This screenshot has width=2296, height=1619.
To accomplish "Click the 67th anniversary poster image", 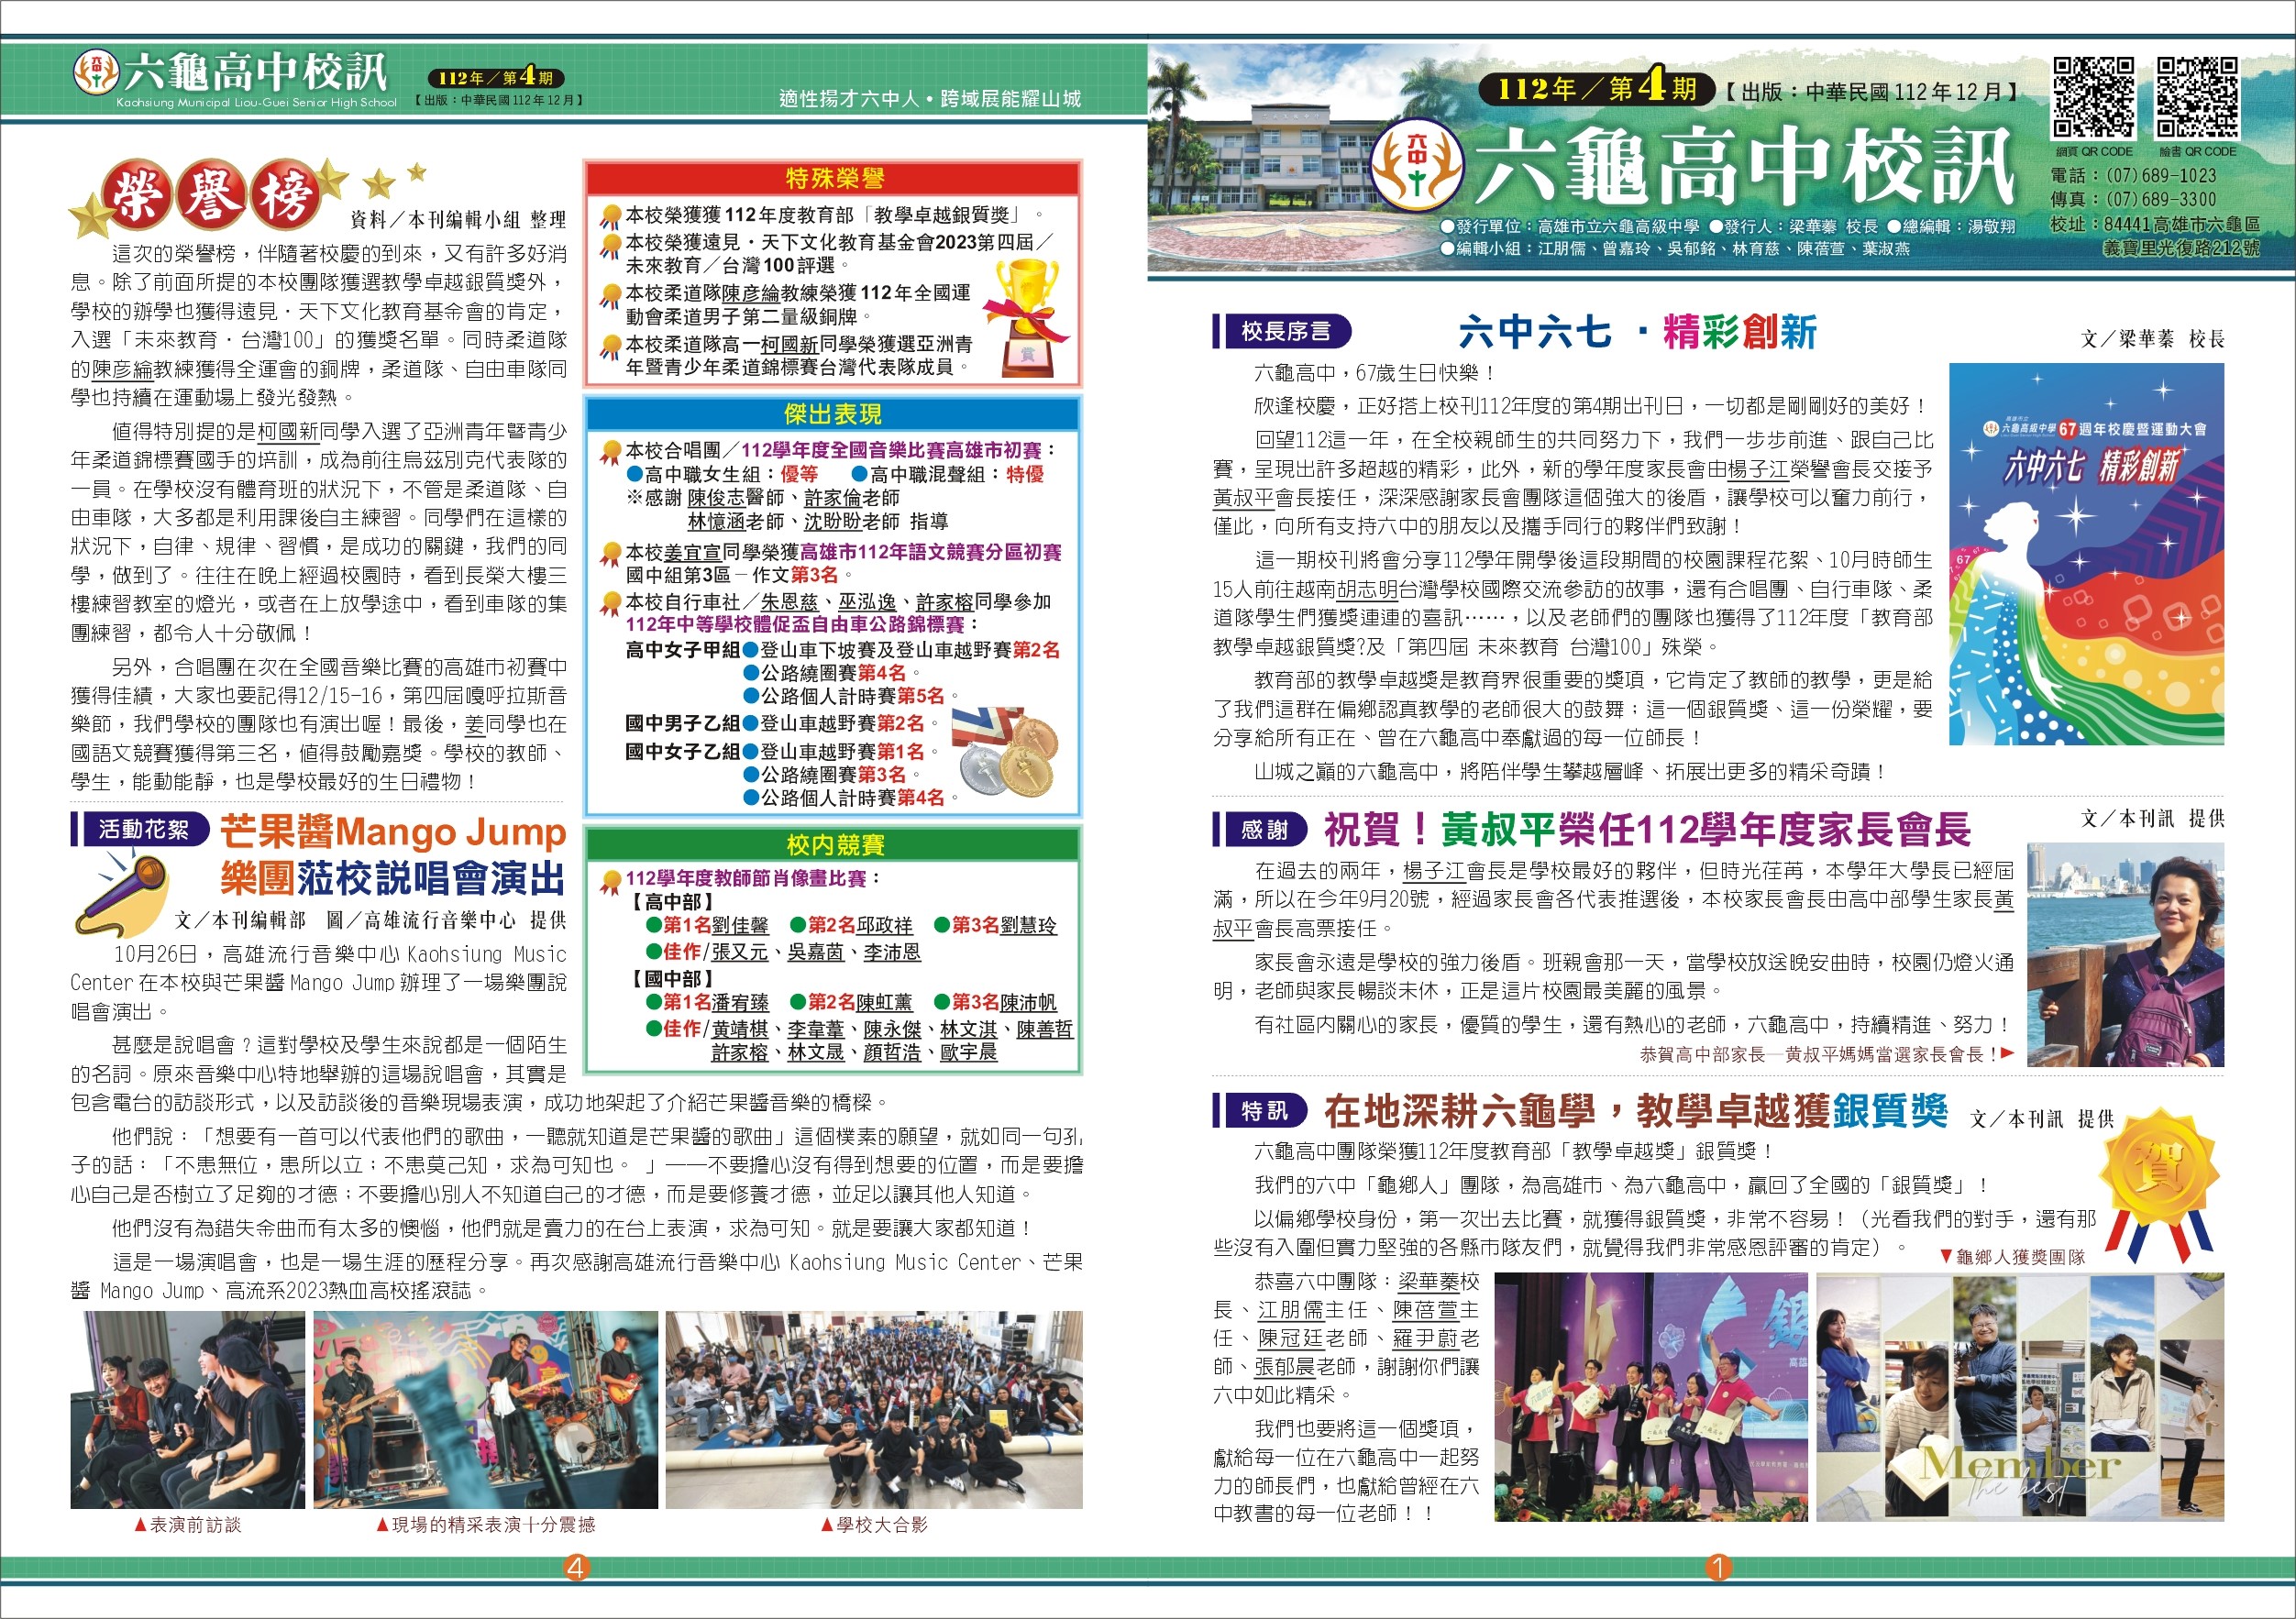I will (x=2086, y=554).
